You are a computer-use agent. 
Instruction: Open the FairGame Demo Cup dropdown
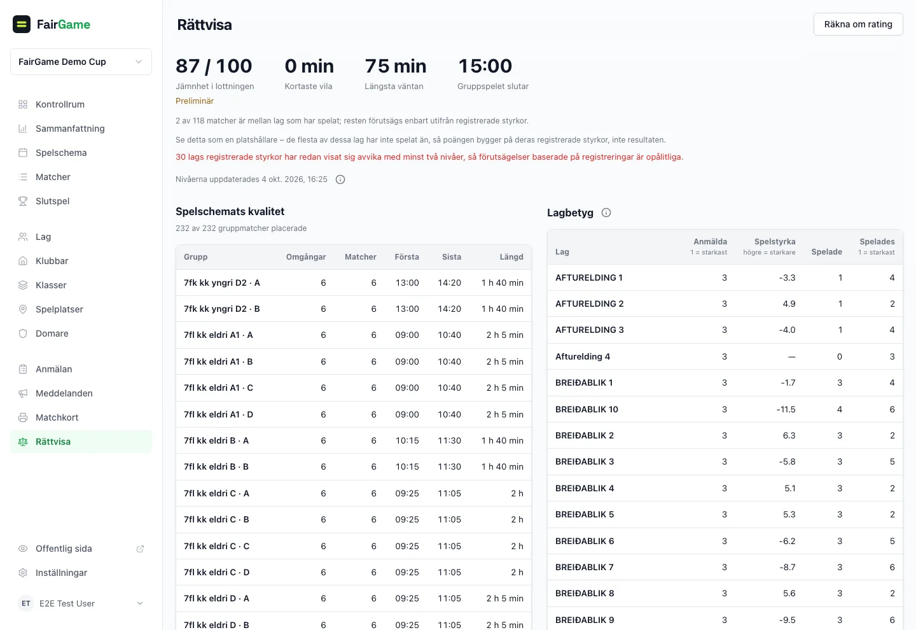[81, 62]
